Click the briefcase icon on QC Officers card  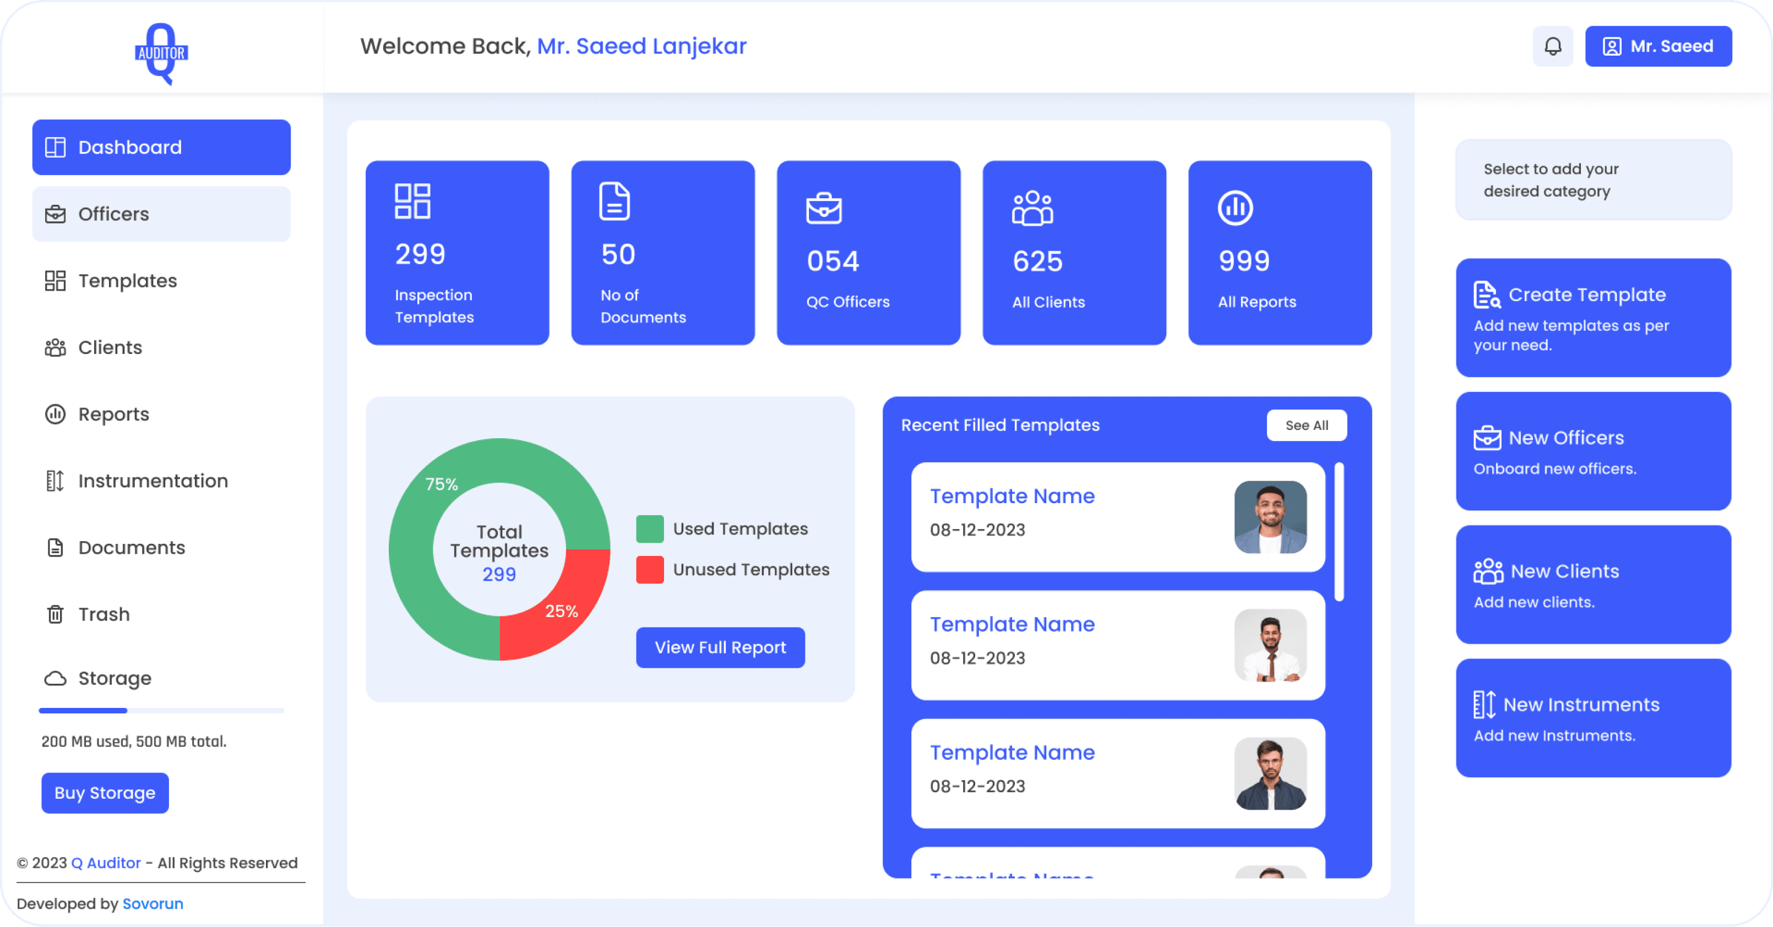point(824,208)
